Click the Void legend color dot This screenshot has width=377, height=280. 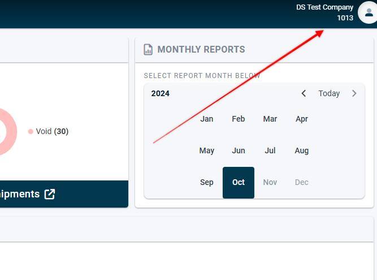pyautogui.click(x=31, y=131)
